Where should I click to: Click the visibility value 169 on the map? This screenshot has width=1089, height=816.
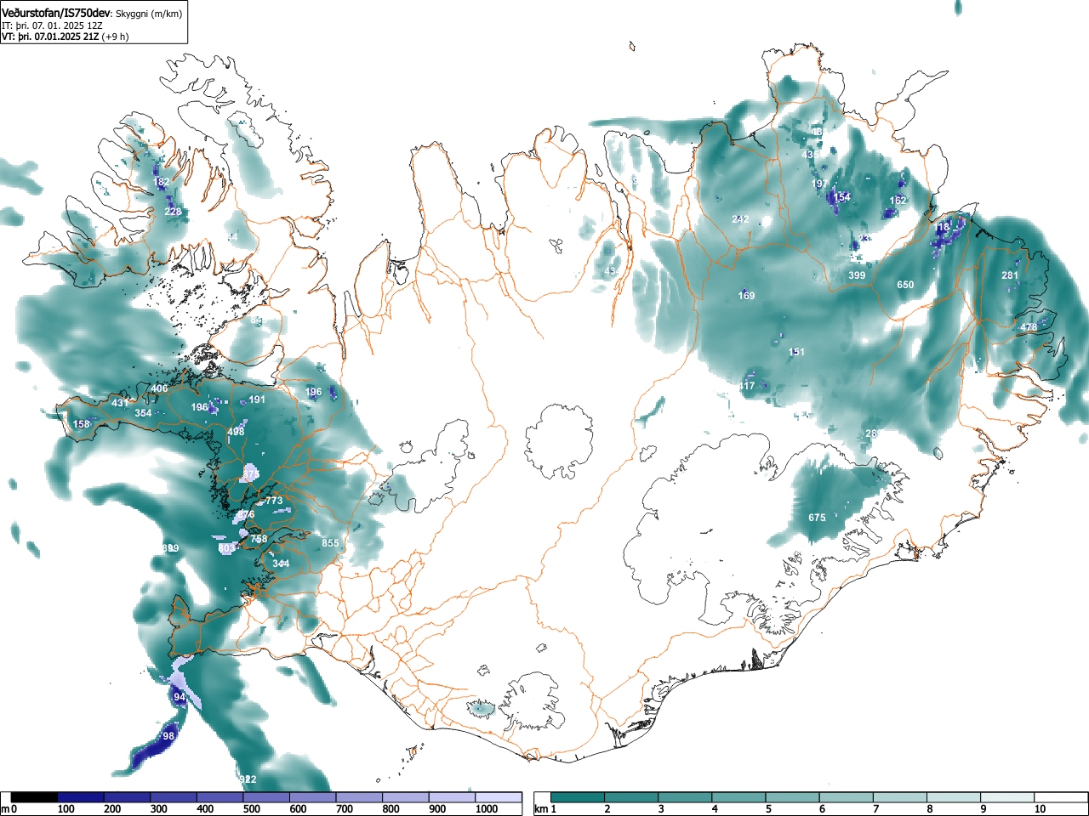pyautogui.click(x=746, y=297)
